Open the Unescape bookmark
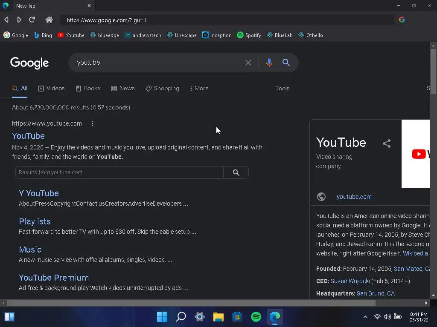 [181, 35]
